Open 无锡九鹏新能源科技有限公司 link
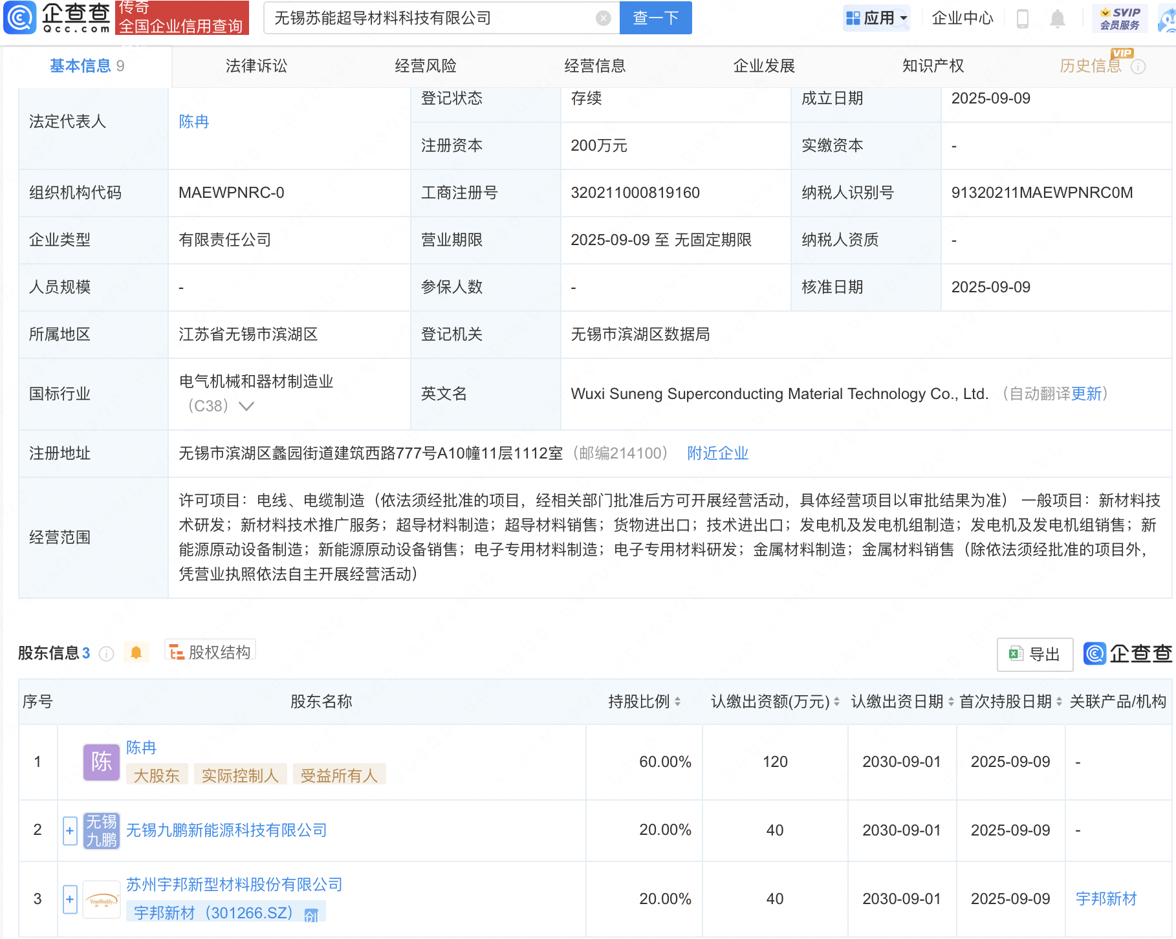Screen dimensions: 1176x939 [226, 830]
